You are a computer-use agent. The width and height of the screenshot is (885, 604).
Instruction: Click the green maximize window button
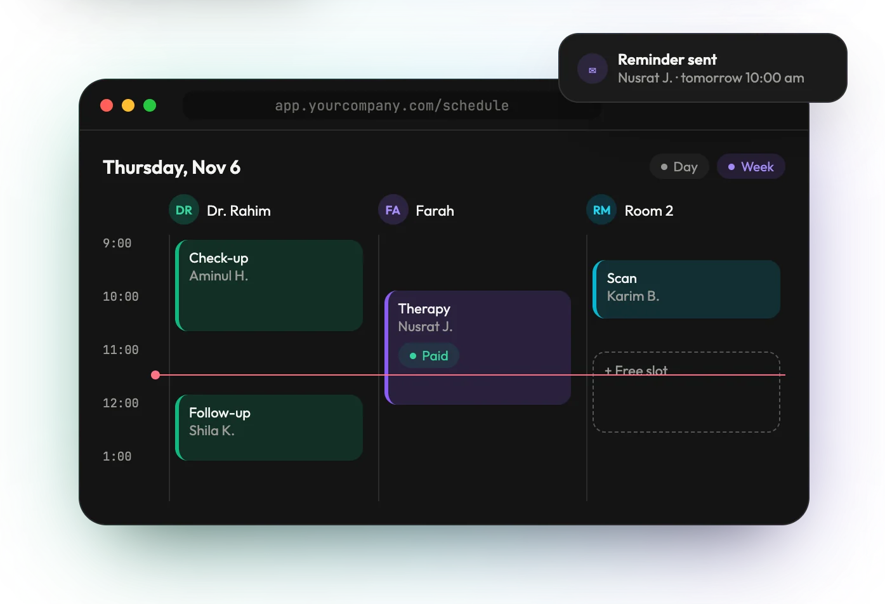150,105
